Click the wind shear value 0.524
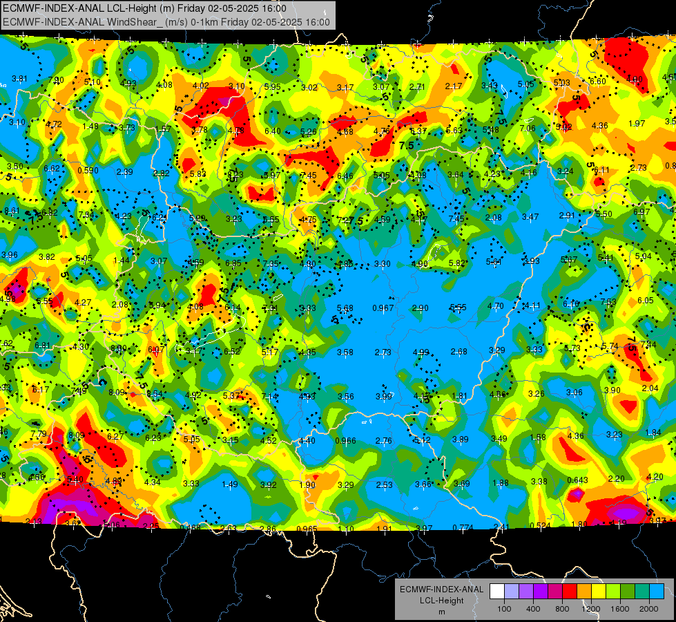 coord(540,525)
